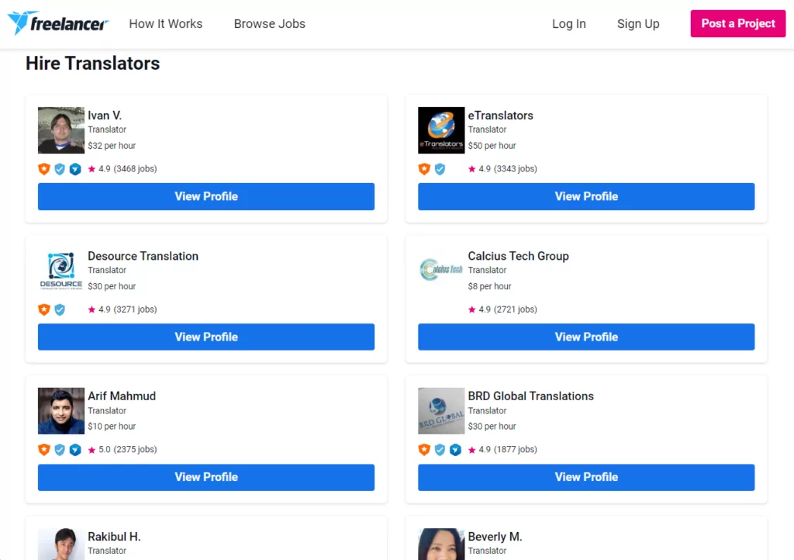Open Calcius Tech Group logo thumbnail
Screen dimensions: 794x560
tap(441, 271)
